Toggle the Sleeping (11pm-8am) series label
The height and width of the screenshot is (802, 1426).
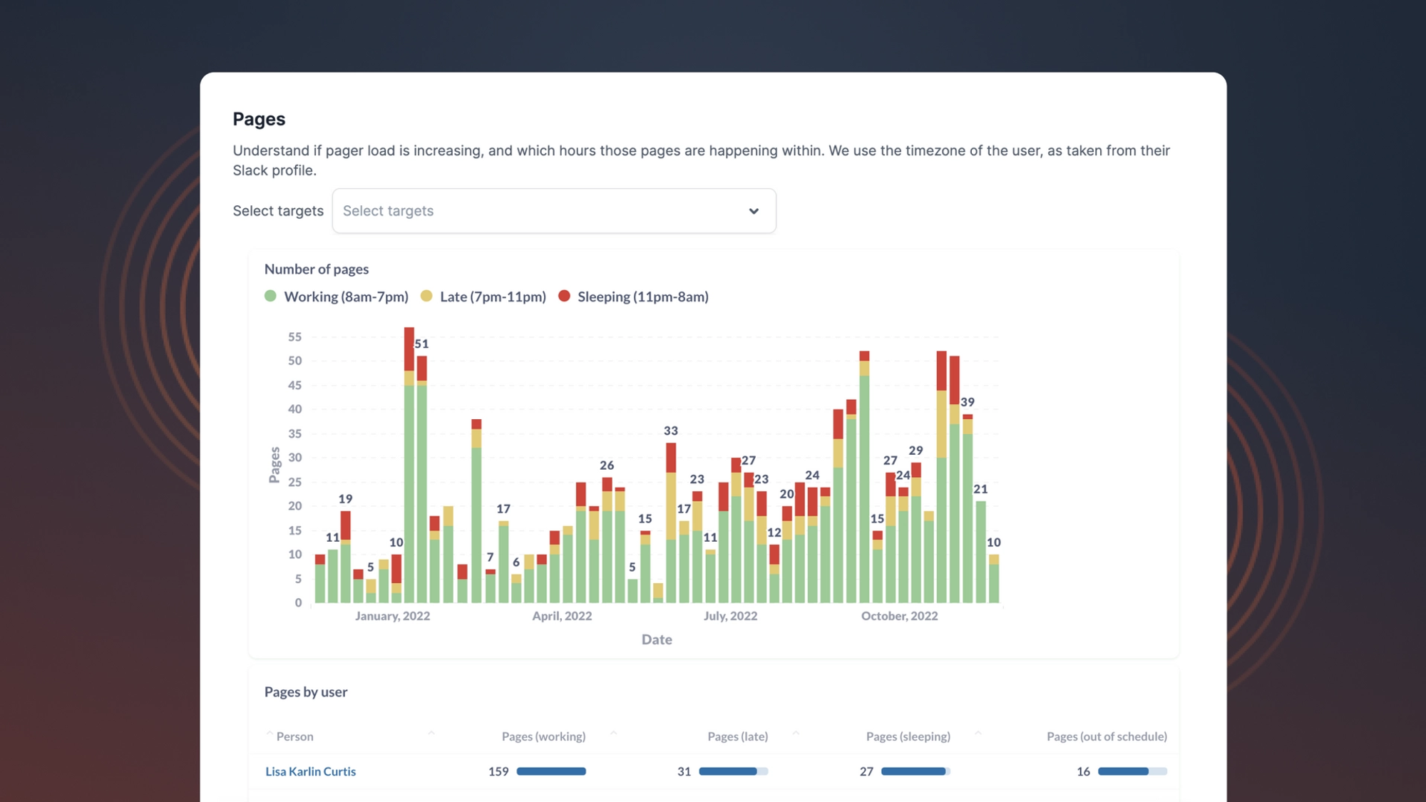[x=642, y=297]
